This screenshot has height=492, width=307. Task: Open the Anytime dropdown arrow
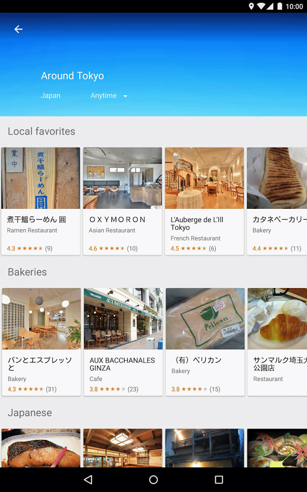pos(125,96)
